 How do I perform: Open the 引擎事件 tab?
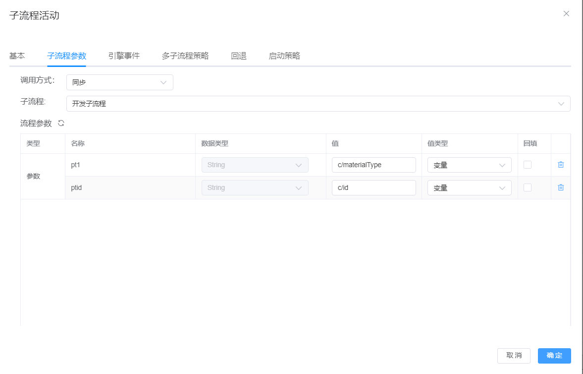124,56
